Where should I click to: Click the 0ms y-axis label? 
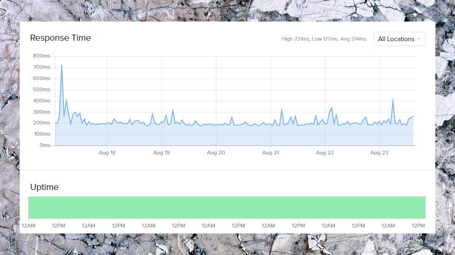tap(45, 145)
